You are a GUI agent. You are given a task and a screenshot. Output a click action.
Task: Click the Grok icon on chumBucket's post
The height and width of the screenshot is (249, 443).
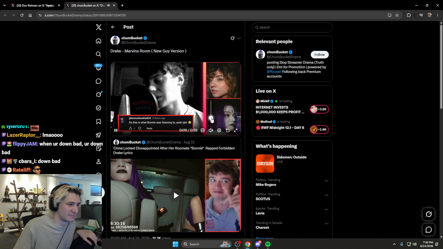coord(233,38)
